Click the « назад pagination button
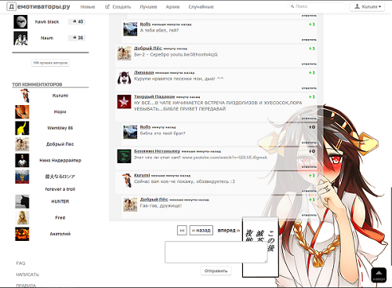Viewport: 392px width, 288px height. [x=201, y=231]
